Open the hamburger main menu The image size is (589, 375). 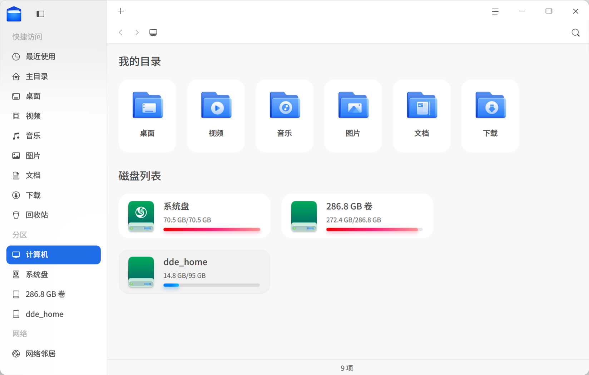coord(495,11)
